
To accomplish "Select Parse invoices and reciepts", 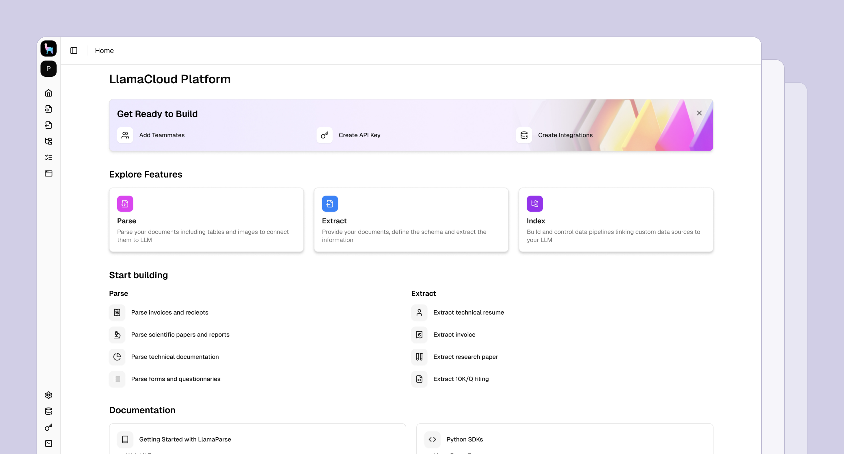I will 170,312.
